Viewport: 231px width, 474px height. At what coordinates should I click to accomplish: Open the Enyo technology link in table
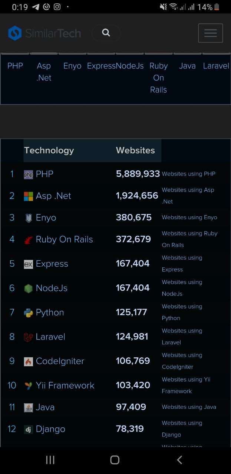[46, 218]
